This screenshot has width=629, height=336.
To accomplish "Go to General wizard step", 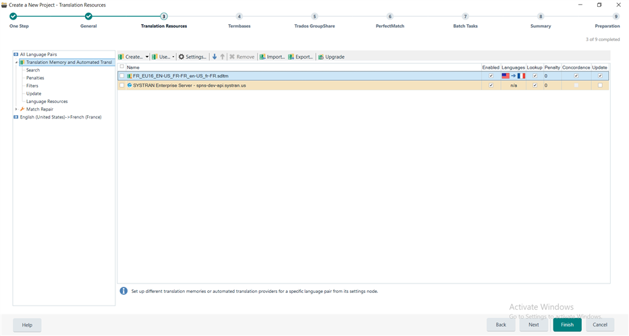I will (x=88, y=16).
